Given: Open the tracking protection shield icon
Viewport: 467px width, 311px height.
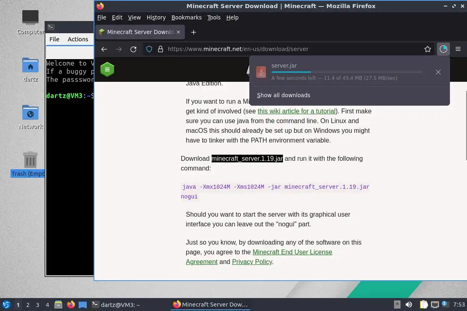Looking at the screenshot, I should click(x=149, y=49).
